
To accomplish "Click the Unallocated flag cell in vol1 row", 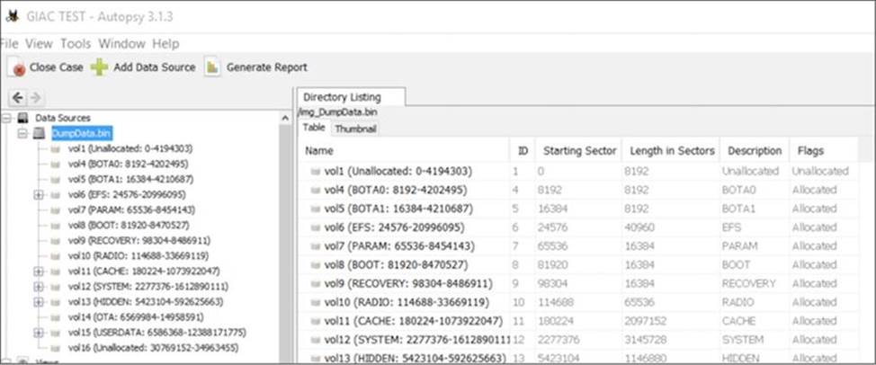I will (x=819, y=172).
